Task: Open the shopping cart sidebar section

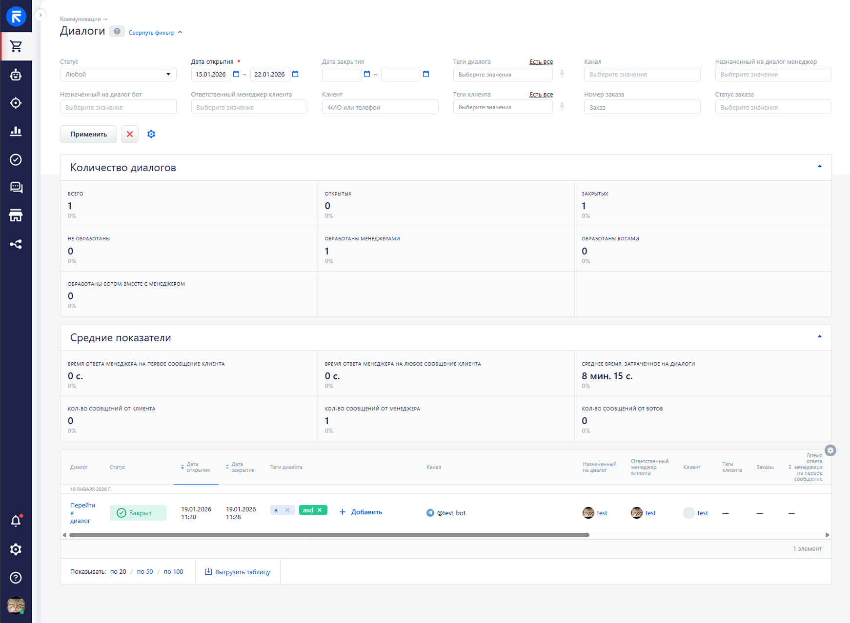Action: click(16, 46)
